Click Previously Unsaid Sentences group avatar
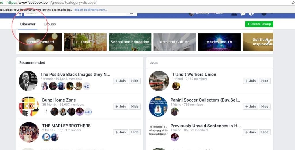Screen dimensions: 295x150 [x=158, y=132]
